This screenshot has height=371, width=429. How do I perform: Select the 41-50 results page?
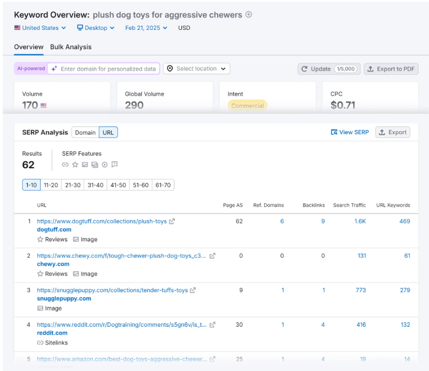coord(118,185)
